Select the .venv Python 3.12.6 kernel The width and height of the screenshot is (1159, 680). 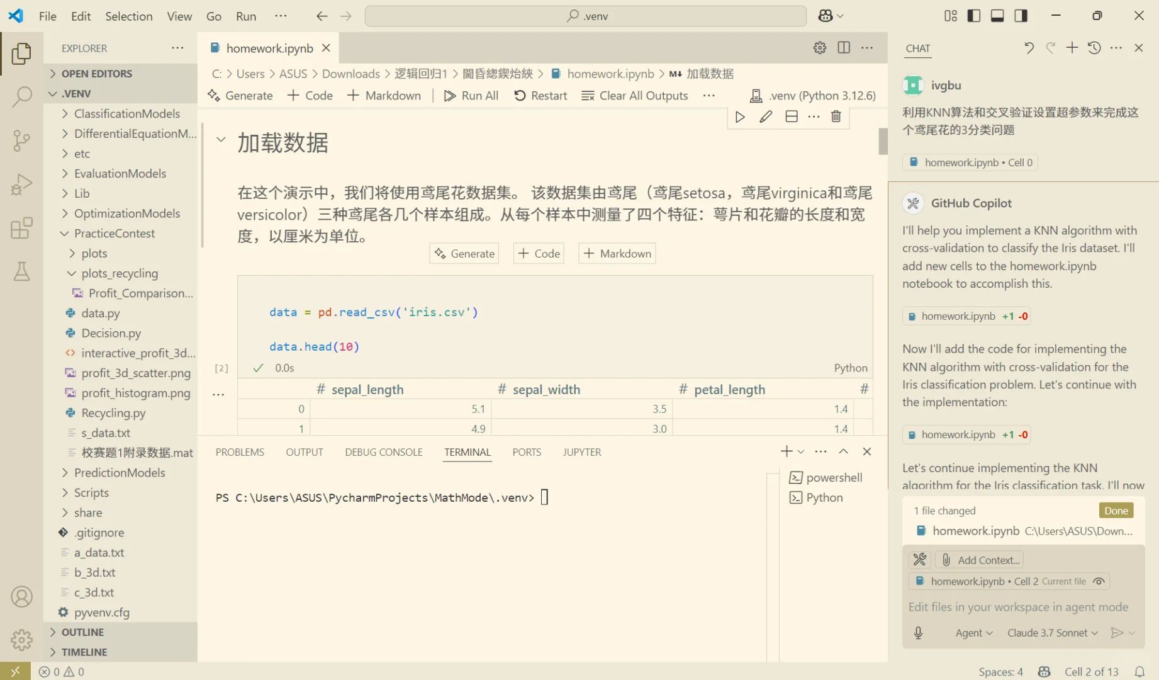pos(813,96)
